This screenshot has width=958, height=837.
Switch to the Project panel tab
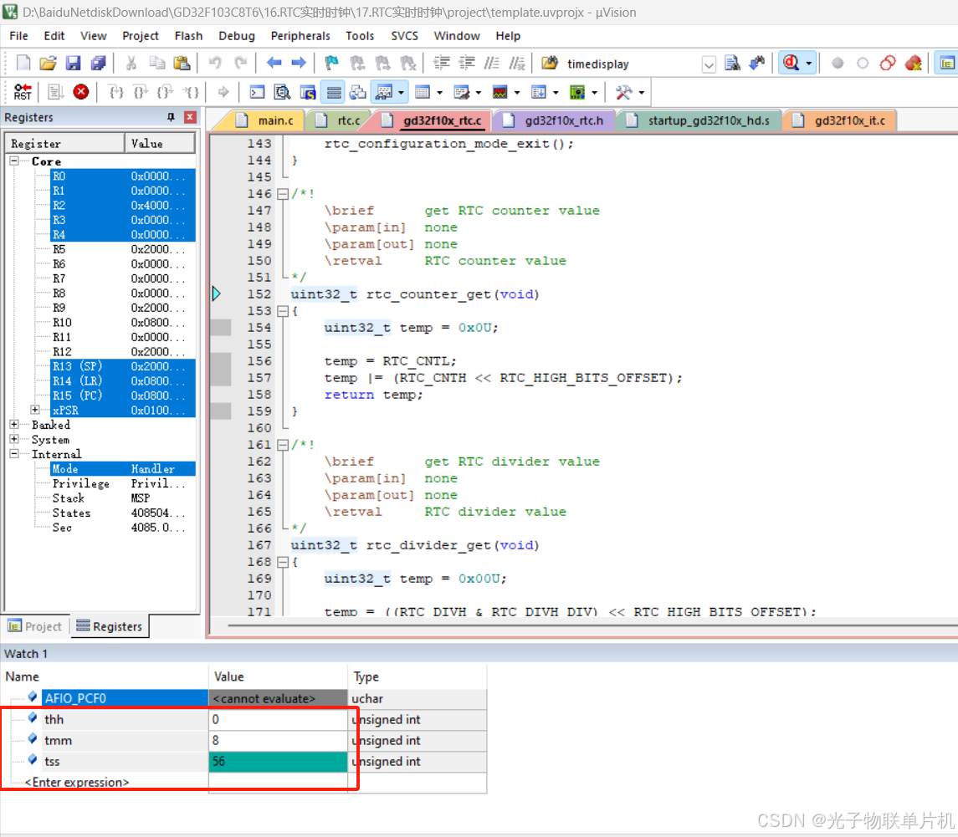tap(35, 626)
